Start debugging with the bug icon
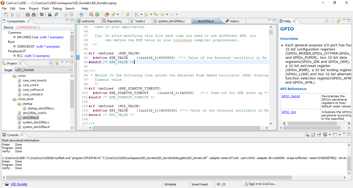 click(42, 14)
